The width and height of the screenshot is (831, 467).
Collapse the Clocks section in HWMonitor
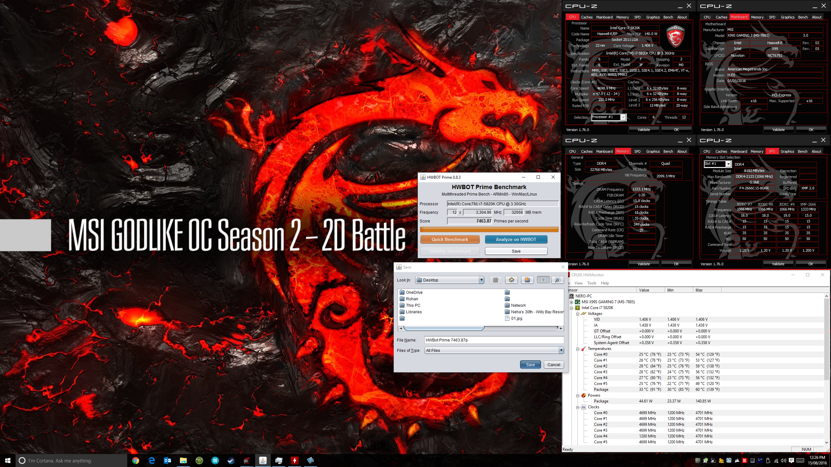[x=578, y=407]
